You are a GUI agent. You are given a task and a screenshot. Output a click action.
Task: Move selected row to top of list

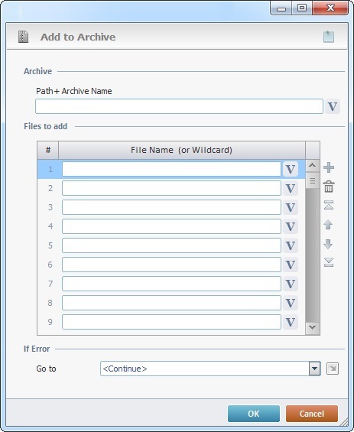pos(329,205)
